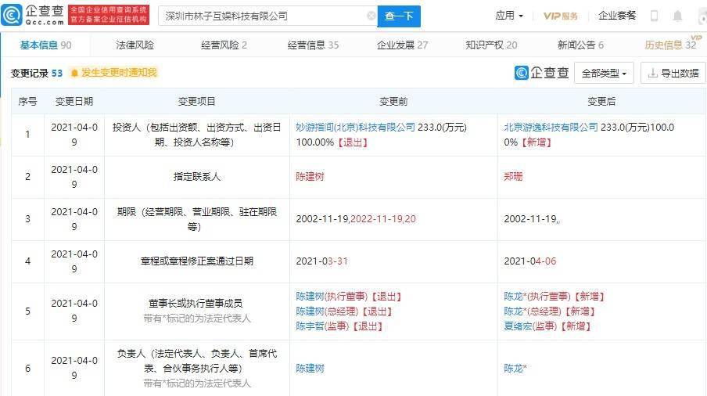Click the 全国企业信用查询系统 red badge
Screen dimensions: 707x396
tap(108, 15)
